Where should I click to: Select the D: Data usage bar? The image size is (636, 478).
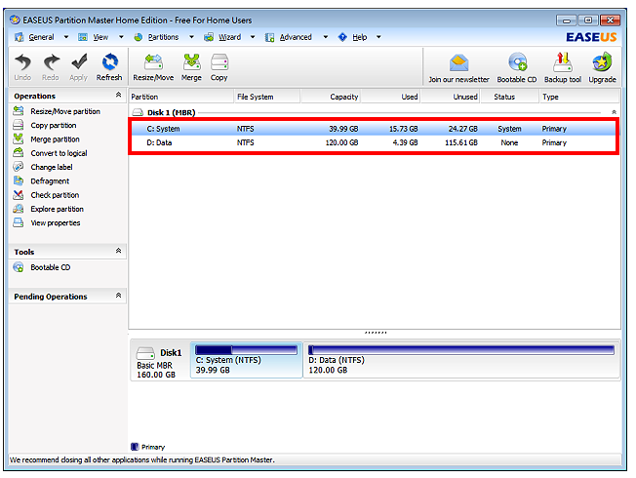461,350
